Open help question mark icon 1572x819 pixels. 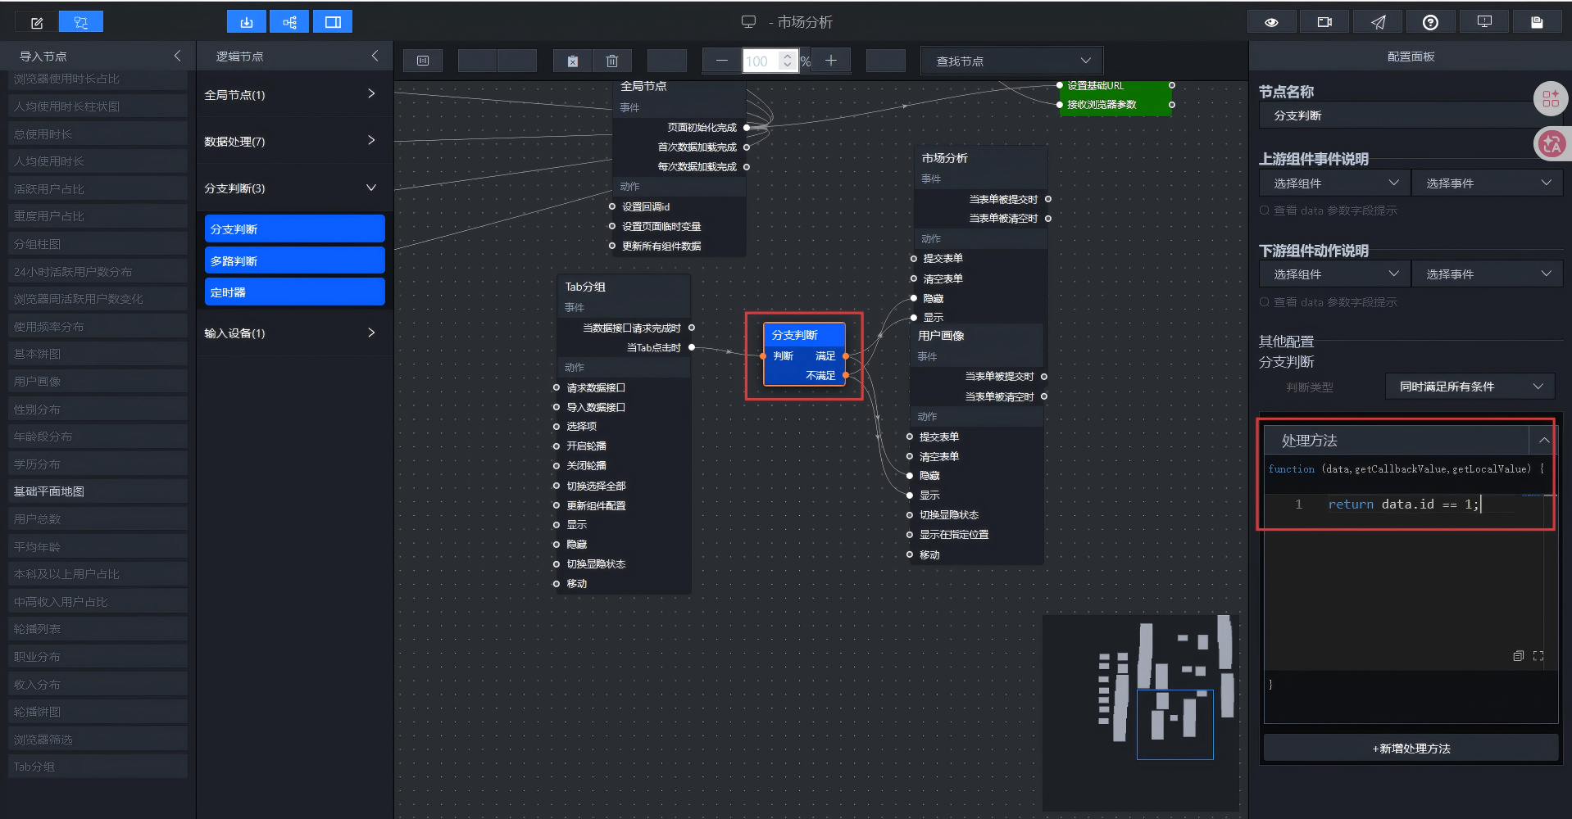[x=1430, y=22]
